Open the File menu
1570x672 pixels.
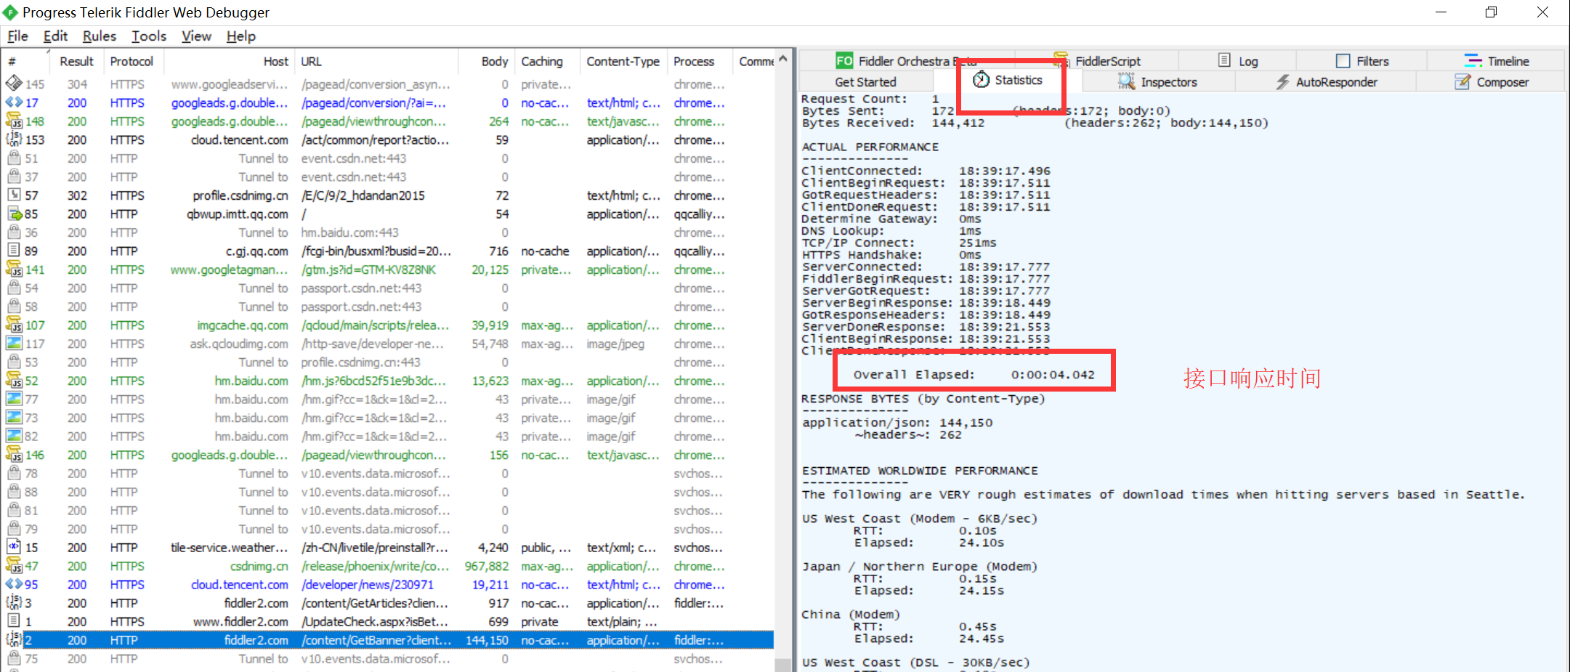click(x=17, y=36)
